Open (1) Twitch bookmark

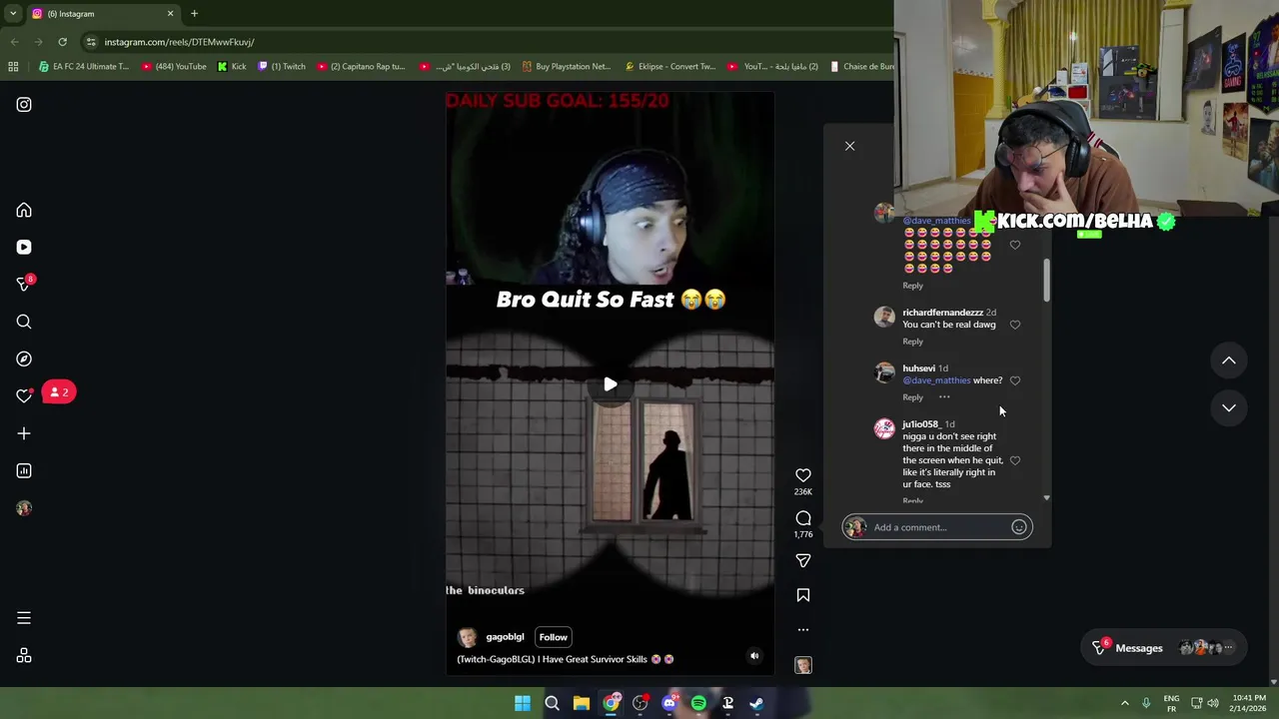point(282,67)
